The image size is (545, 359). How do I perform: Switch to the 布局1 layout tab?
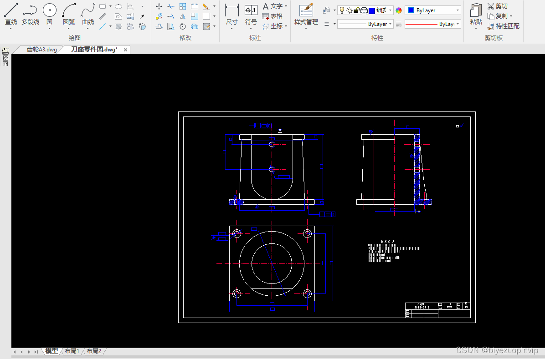[72, 351]
